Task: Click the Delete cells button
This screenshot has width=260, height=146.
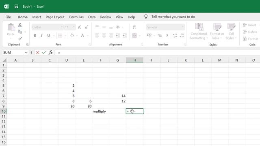Action: point(250,32)
